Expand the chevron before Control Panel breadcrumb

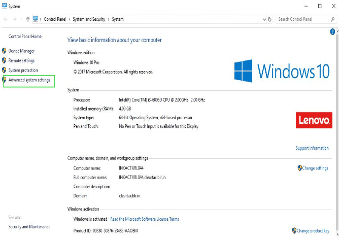(x=41, y=19)
